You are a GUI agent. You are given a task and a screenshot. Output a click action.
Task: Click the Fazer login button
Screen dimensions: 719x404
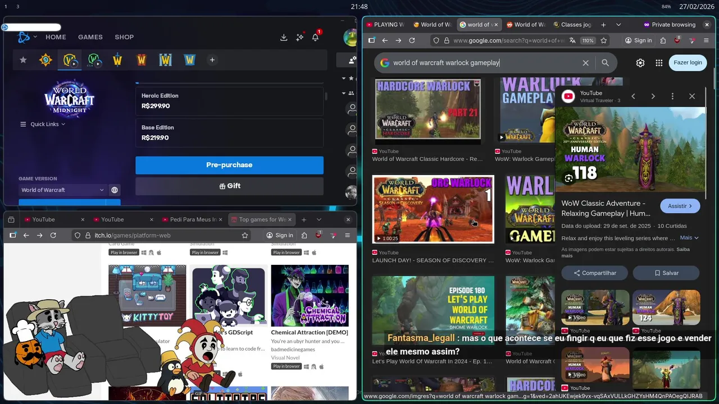pos(688,63)
